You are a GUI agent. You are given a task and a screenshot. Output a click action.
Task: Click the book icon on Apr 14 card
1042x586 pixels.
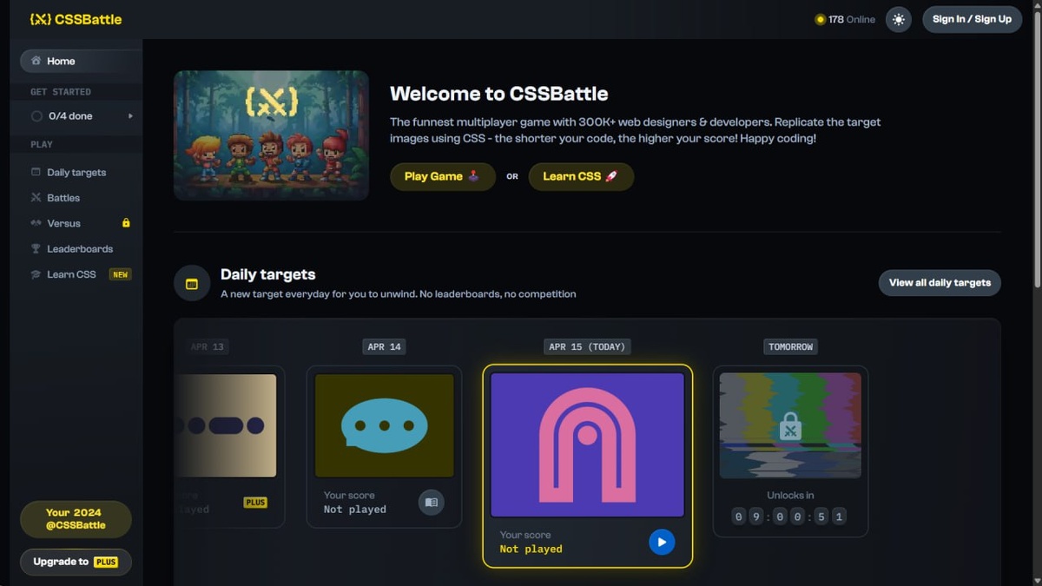432,502
